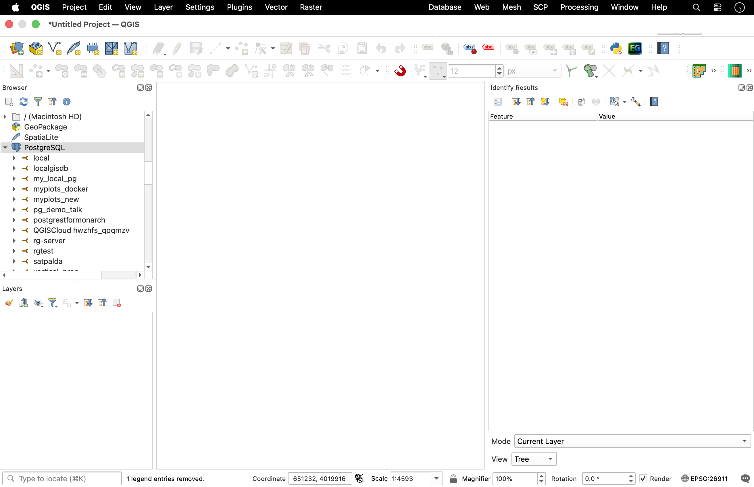This screenshot has width=754, height=487.
Task: Click the green EG plugin icon
Action: pos(635,48)
